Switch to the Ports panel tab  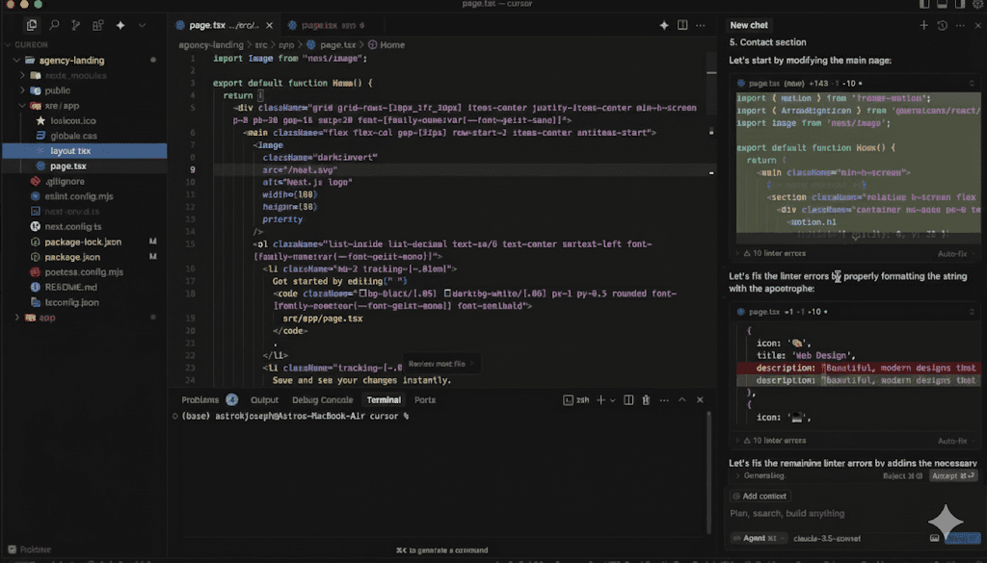[x=425, y=399]
